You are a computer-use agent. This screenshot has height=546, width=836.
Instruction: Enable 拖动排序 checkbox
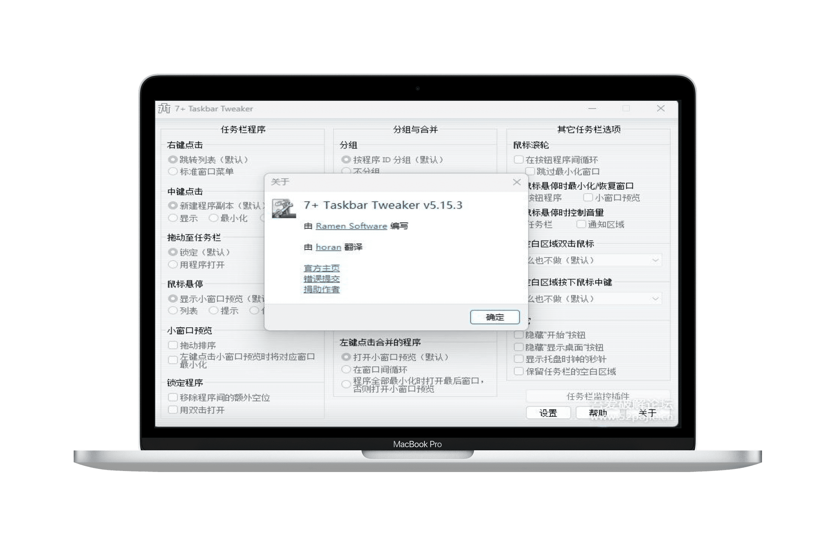coord(172,345)
